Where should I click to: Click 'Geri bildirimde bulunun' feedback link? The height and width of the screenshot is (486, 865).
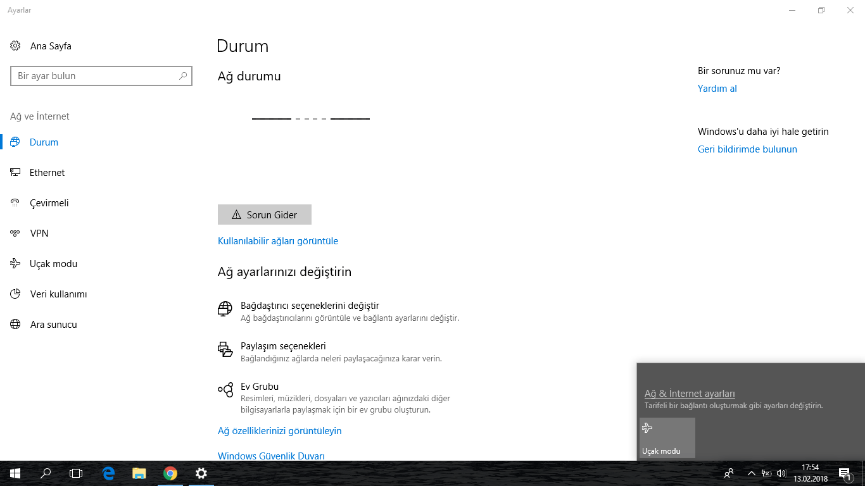[747, 149]
